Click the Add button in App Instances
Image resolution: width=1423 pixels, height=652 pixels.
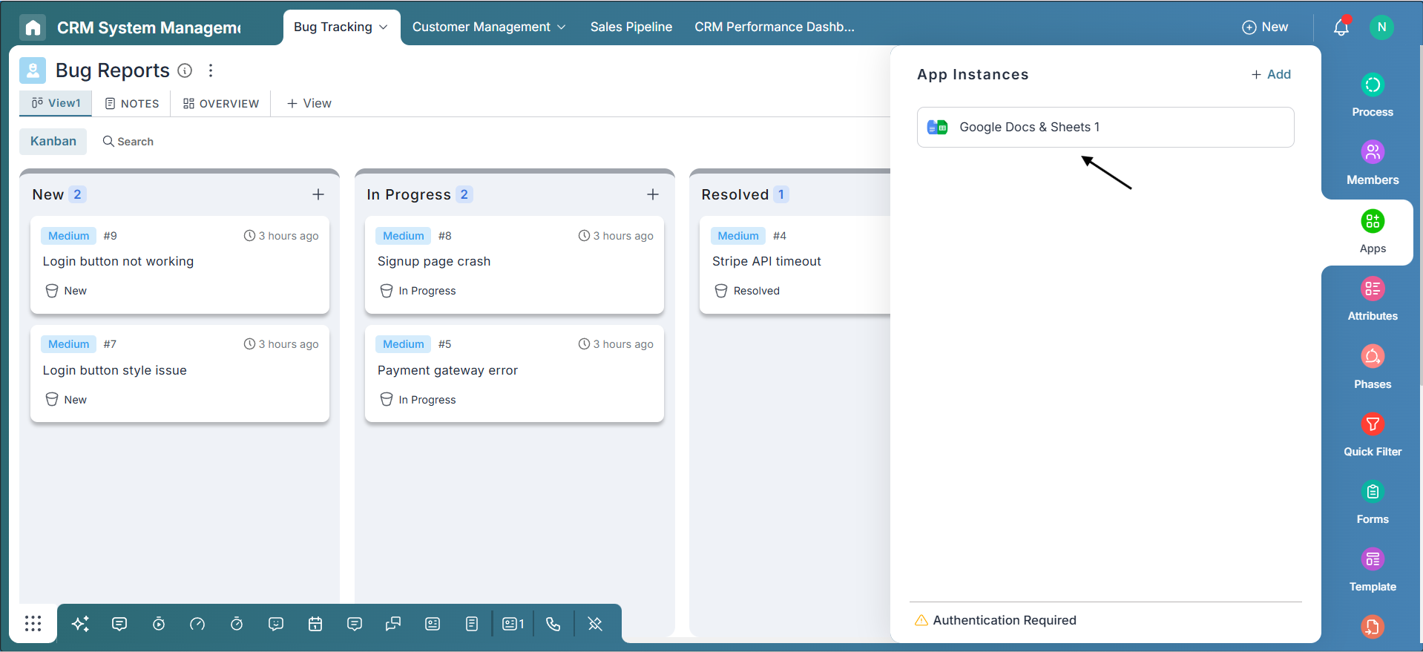1271,74
